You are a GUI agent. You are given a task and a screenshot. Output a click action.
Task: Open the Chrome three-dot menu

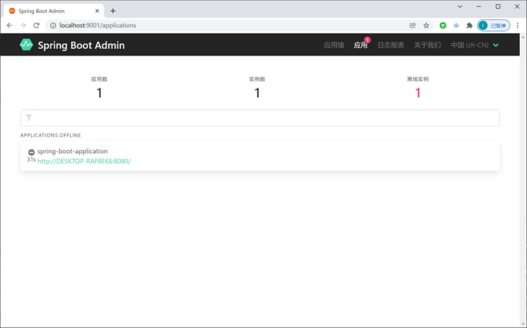pos(518,25)
